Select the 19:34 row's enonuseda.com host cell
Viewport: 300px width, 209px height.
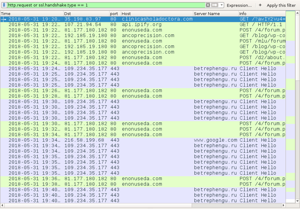coord(142,135)
